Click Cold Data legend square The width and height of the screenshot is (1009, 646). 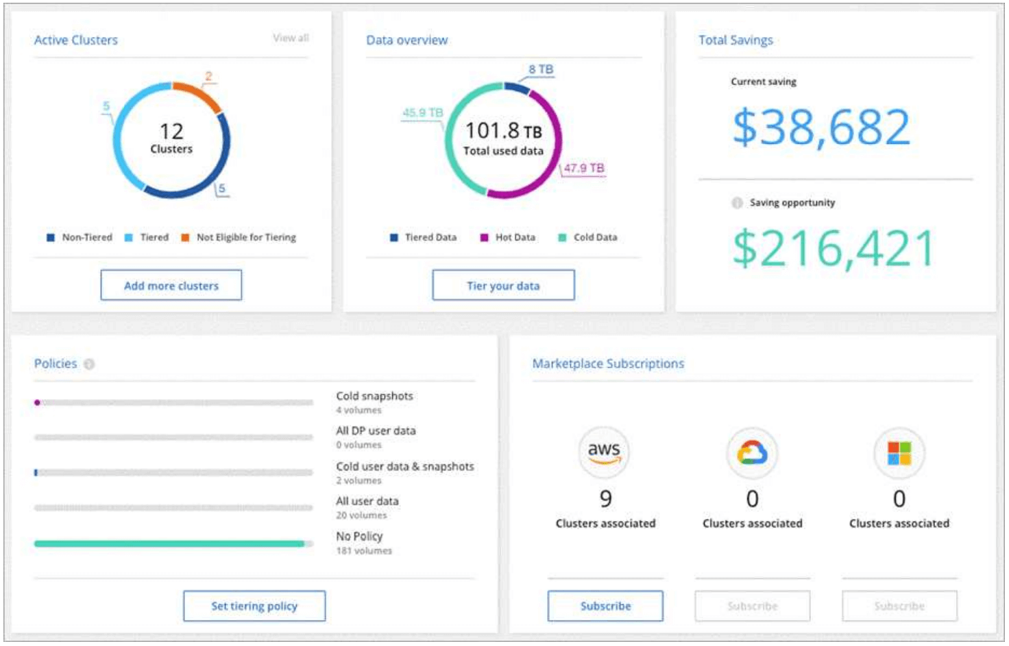(x=562, y=237)
